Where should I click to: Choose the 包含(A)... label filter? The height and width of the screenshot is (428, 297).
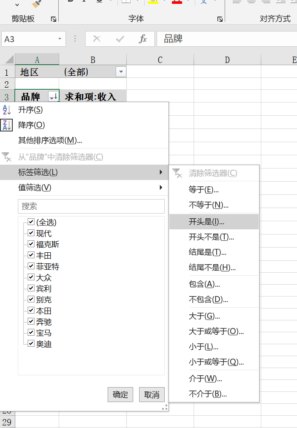tap(214, 284)
